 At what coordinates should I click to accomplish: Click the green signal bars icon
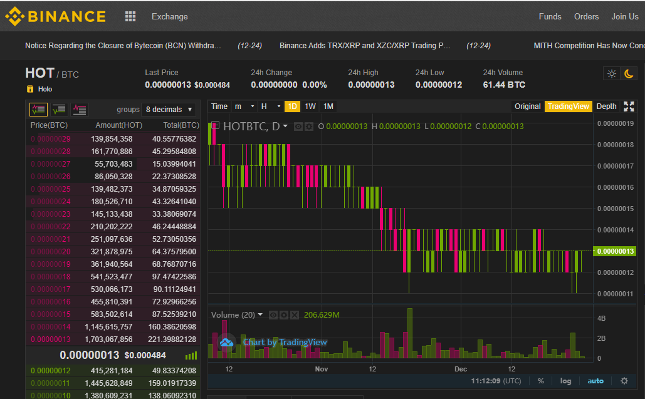coord(191,355)
